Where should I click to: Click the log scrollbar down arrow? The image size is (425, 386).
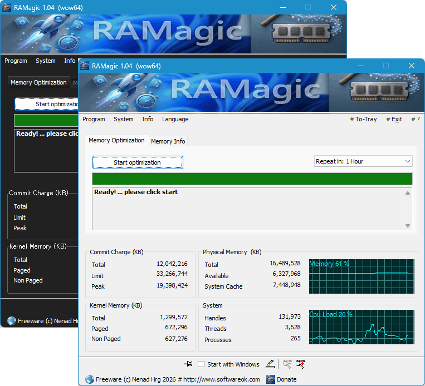408,225
